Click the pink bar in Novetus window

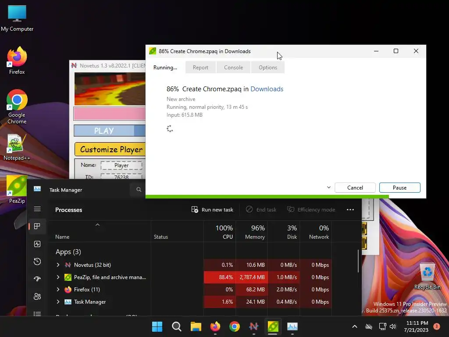pos(110,114)
